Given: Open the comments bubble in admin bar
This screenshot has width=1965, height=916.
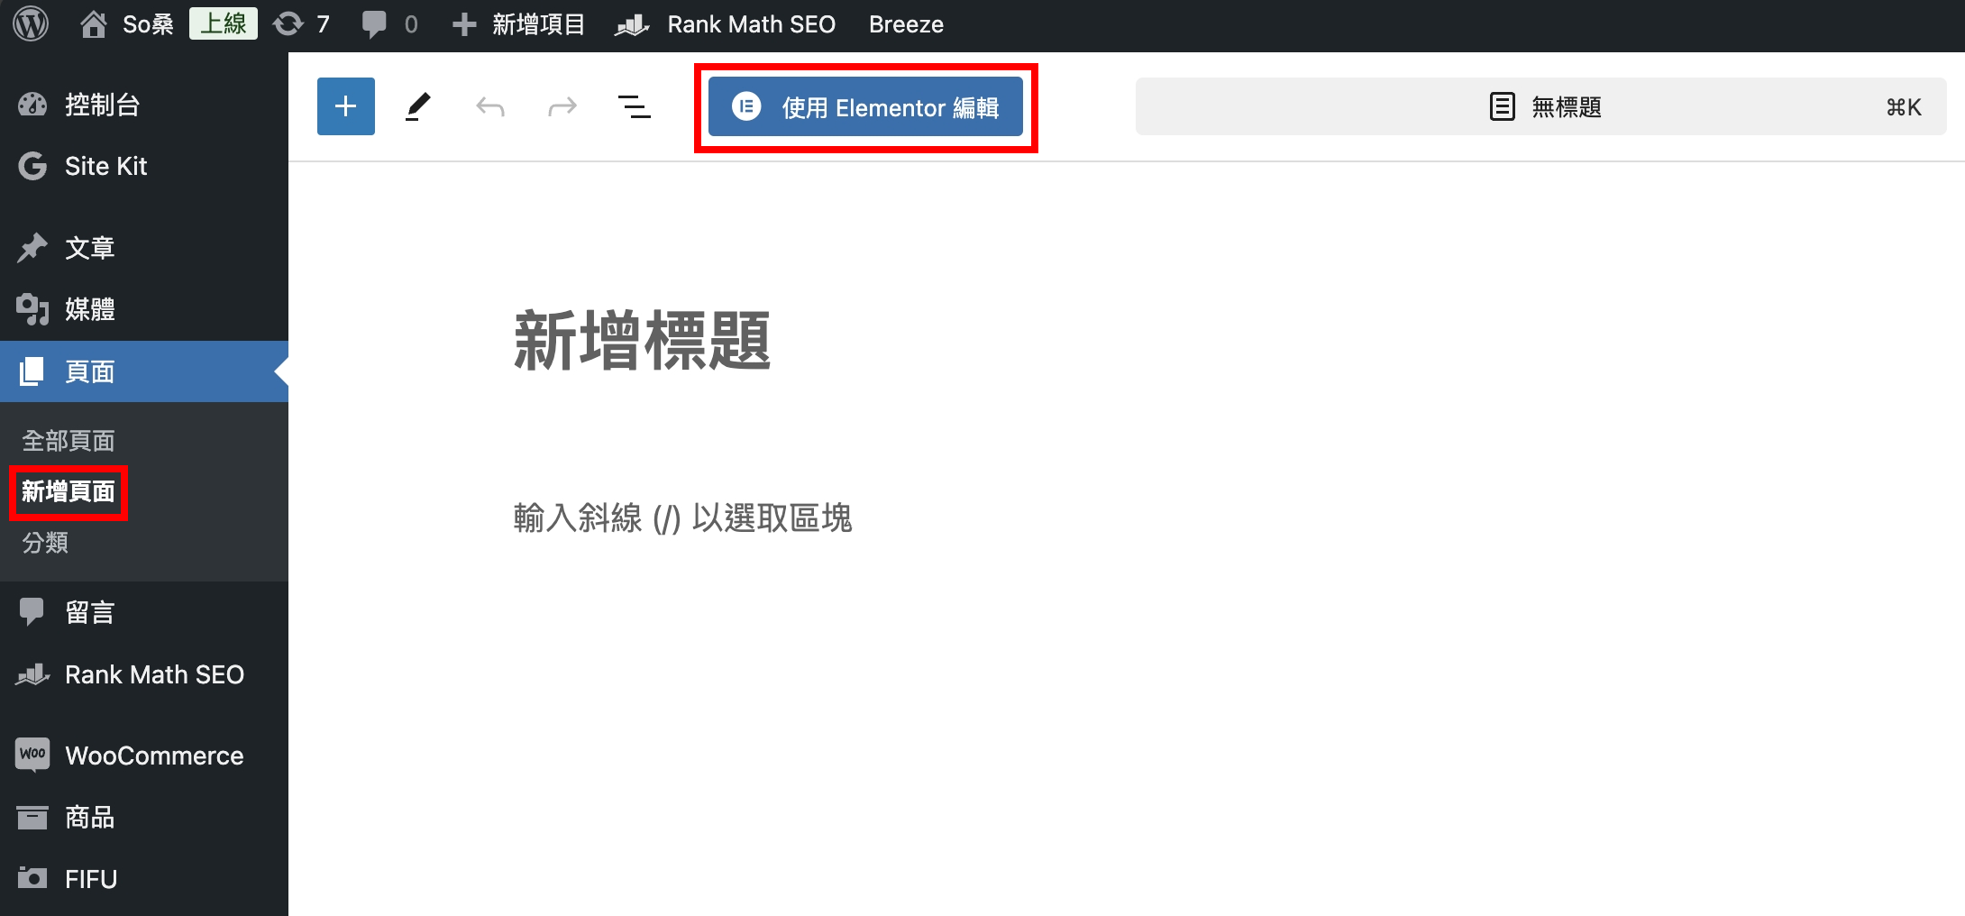Looking at the screenshot, I should 389,24.
